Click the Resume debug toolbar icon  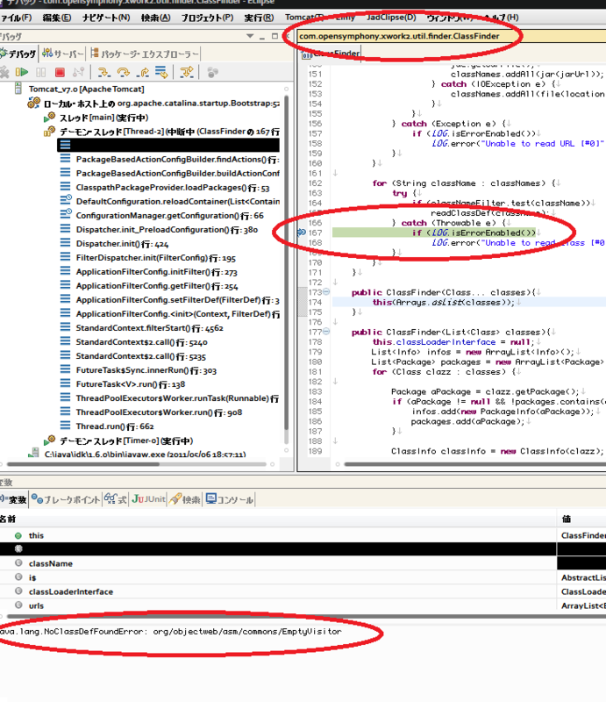tap(21, 72)
